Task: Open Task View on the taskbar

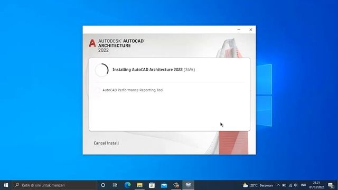Action: (x=115, y=185)
